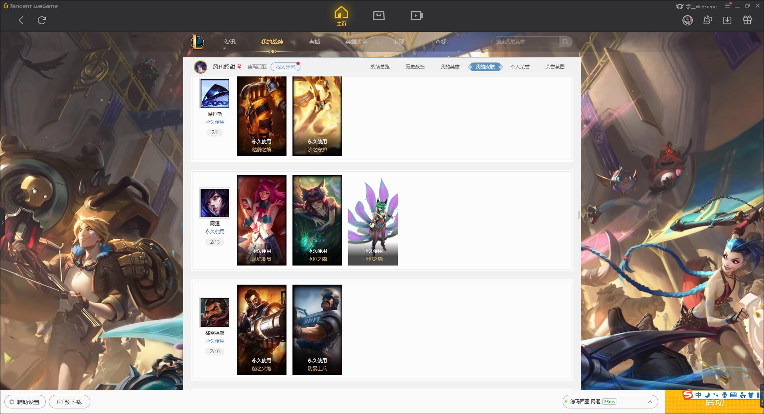Click the 辅助设置 settings button

coord(25,402)
